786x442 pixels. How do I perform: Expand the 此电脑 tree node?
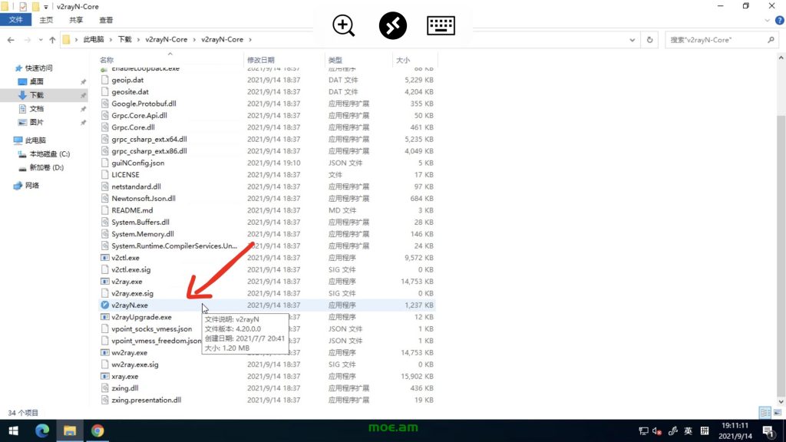click(x=9, y=140)
